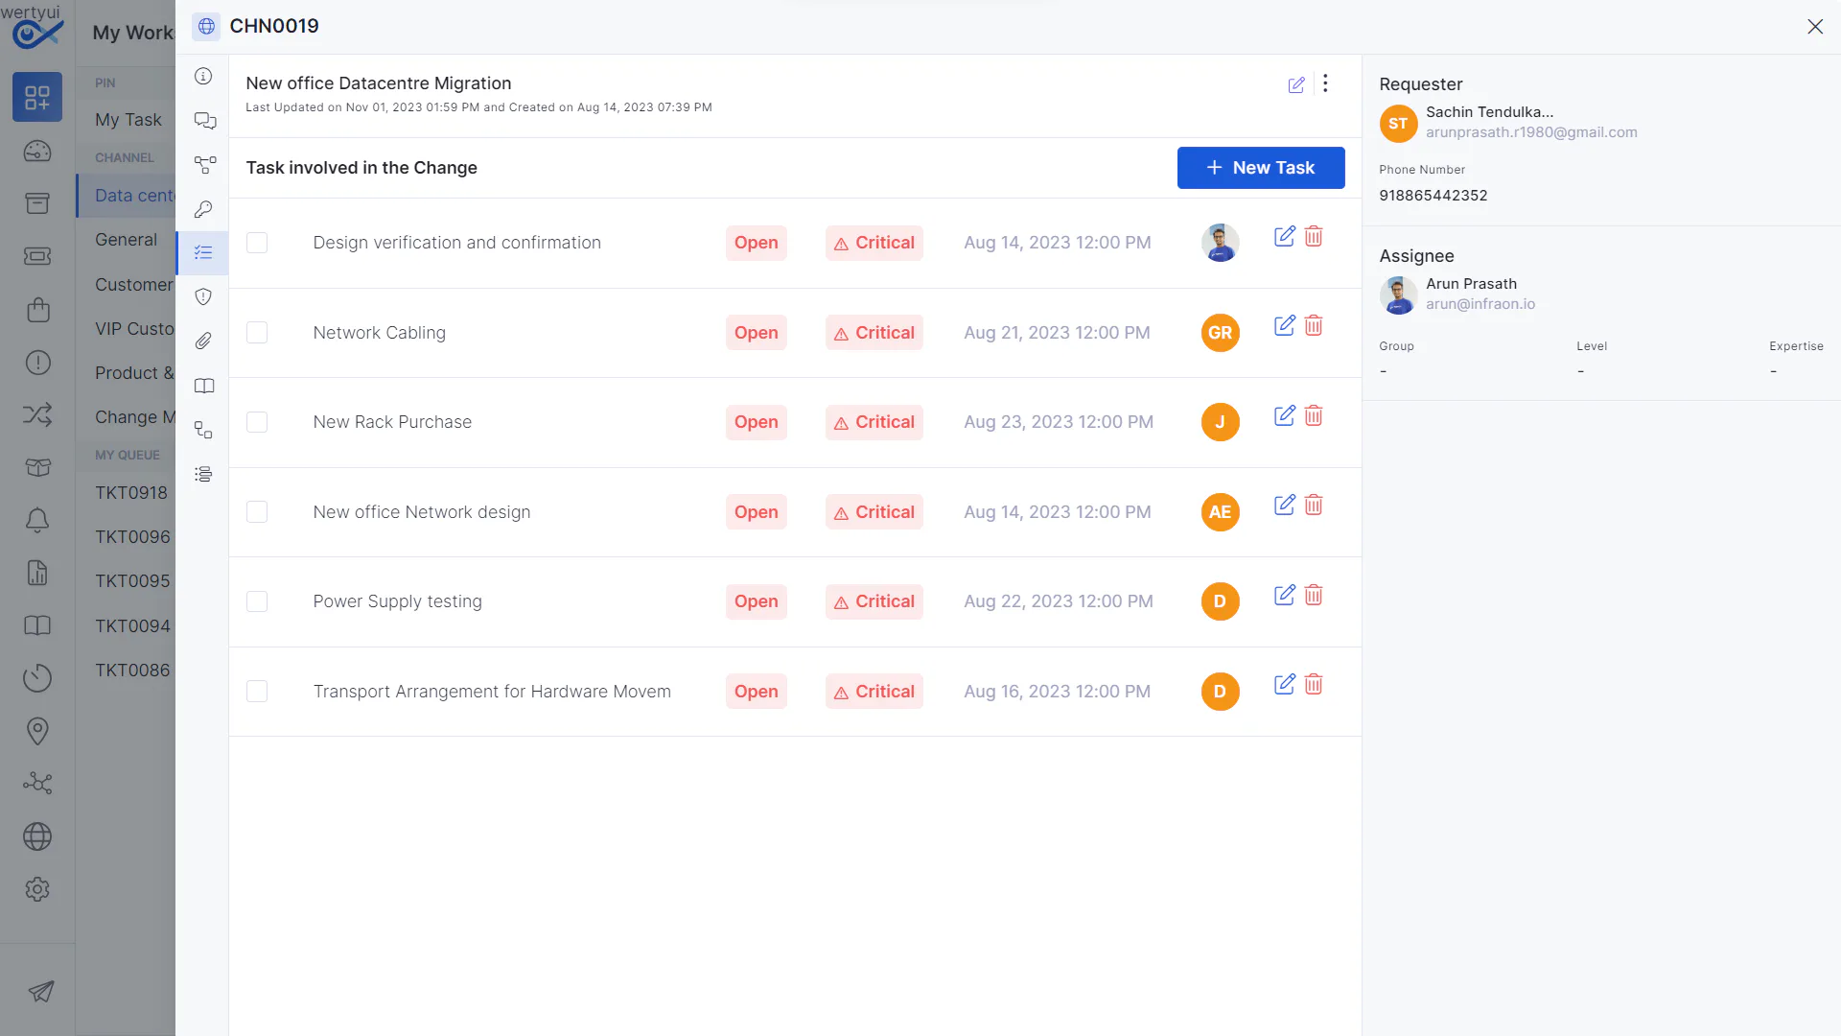Viewport: 1841px width, 1036px height.
Task: Click the J avatar on New Rack Purchase
Action: 1221,422
